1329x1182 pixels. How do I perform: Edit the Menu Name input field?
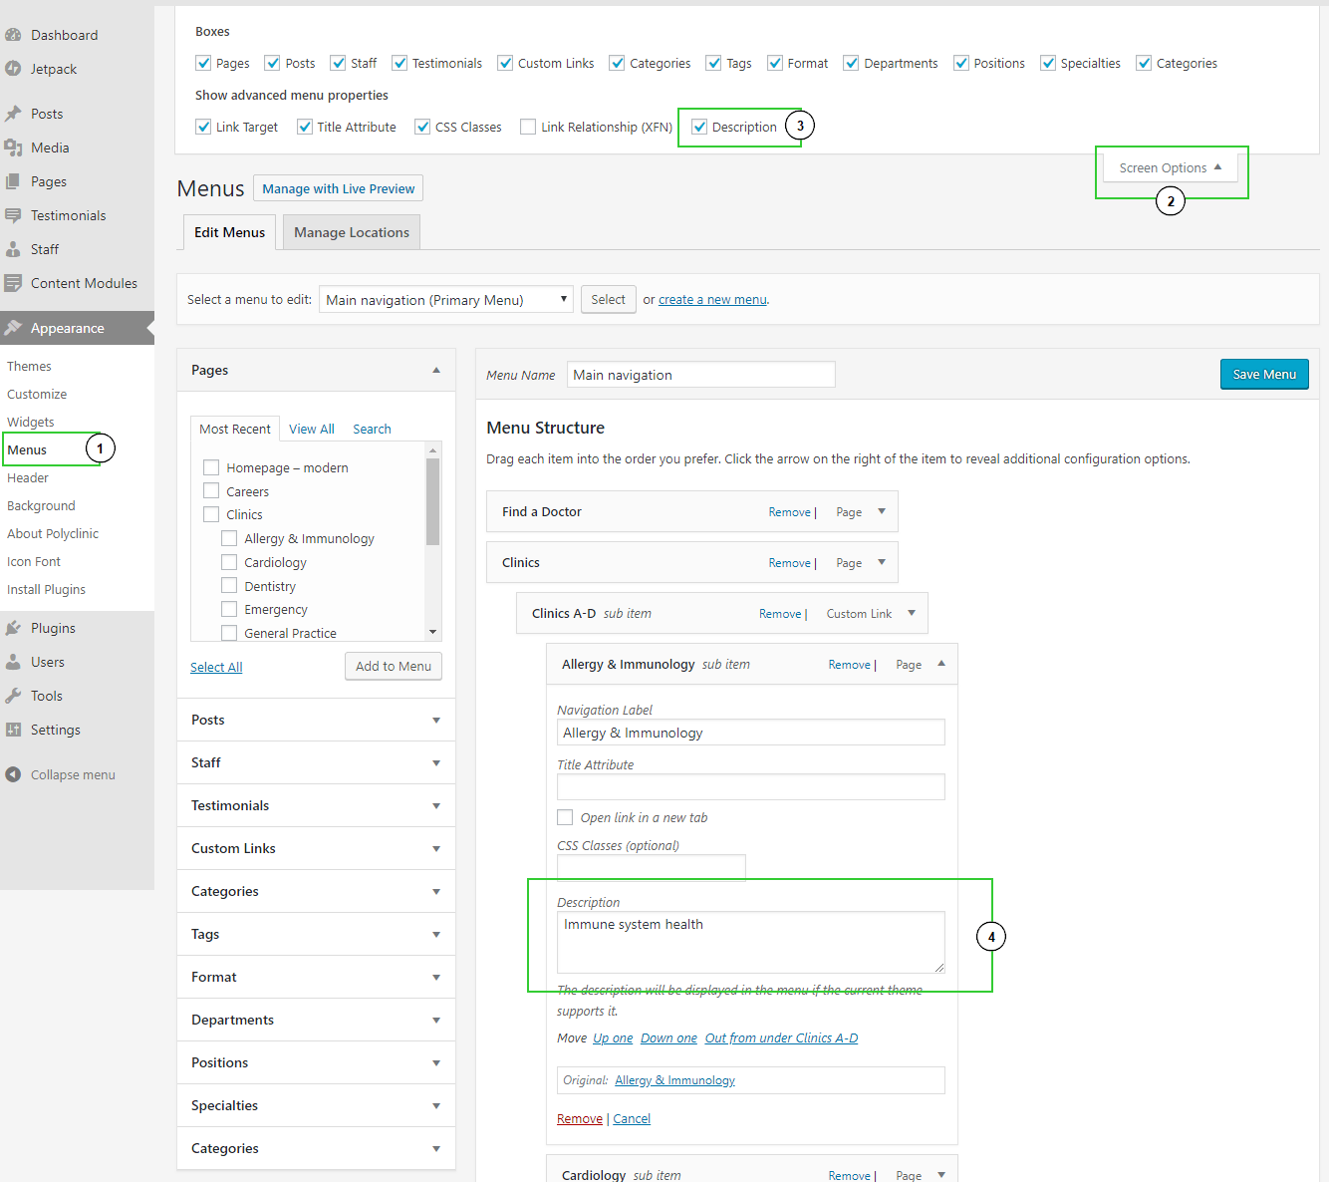[700, 374]
